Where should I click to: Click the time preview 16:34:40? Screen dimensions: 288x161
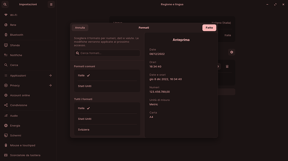click(155, 67)
